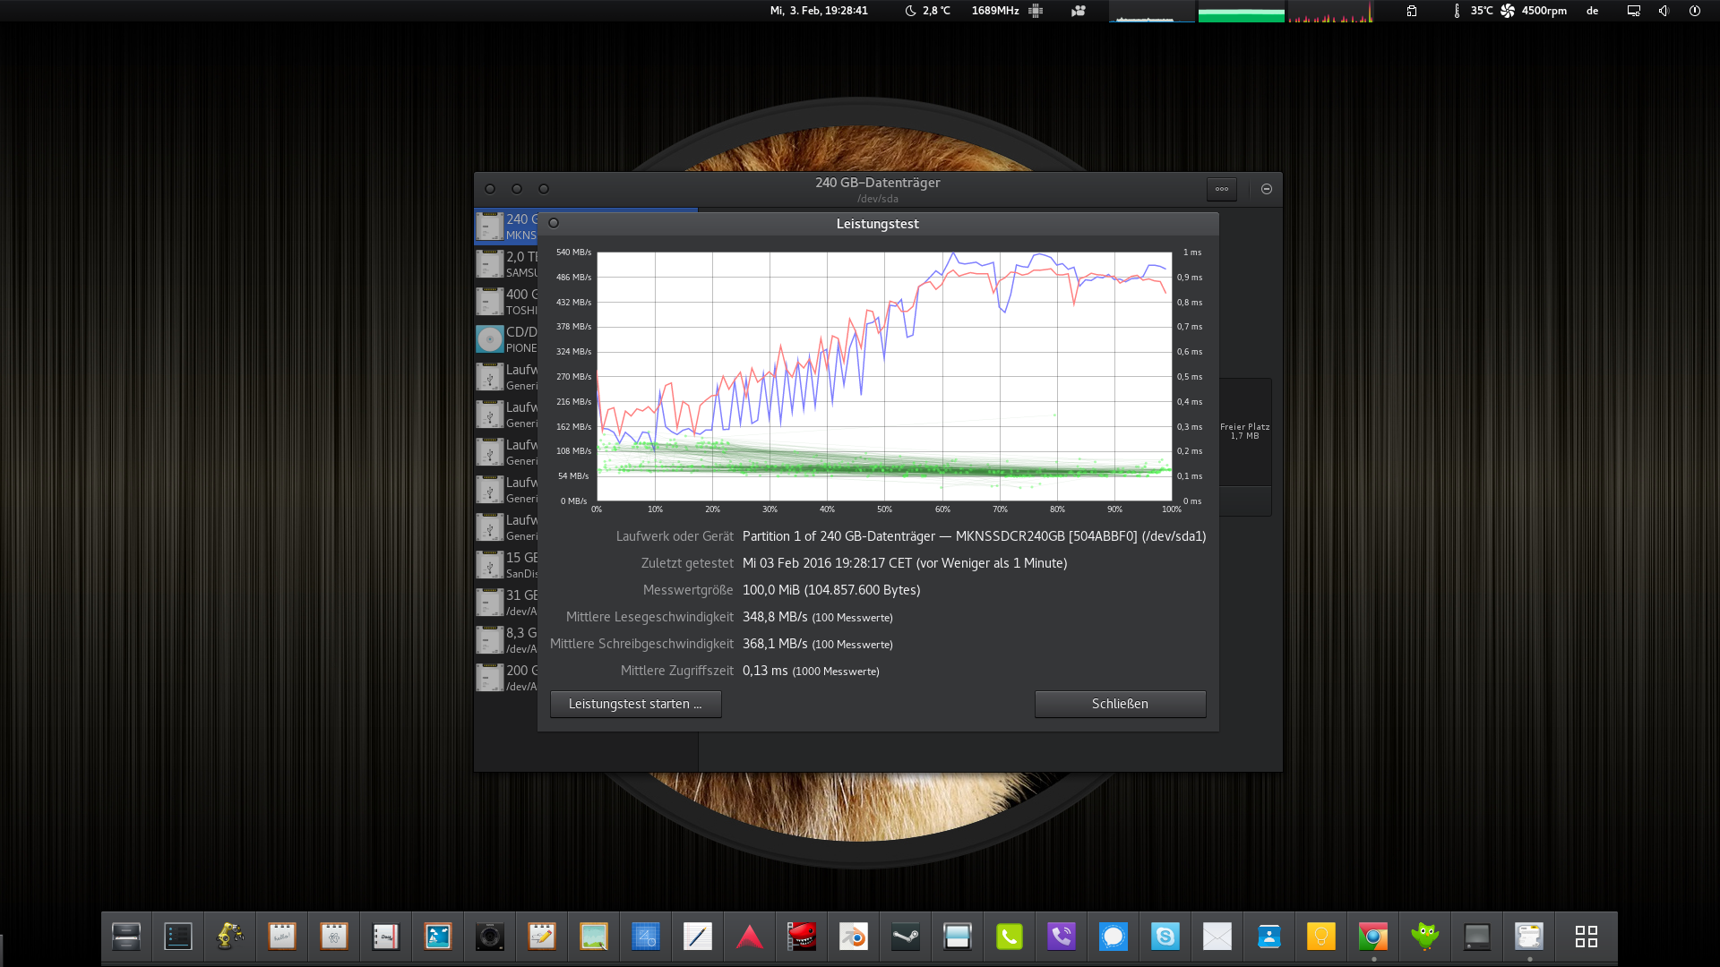This screenshot has height=967, width=1720.
Task: Open the Blender icon in dock
Action: 853,937
